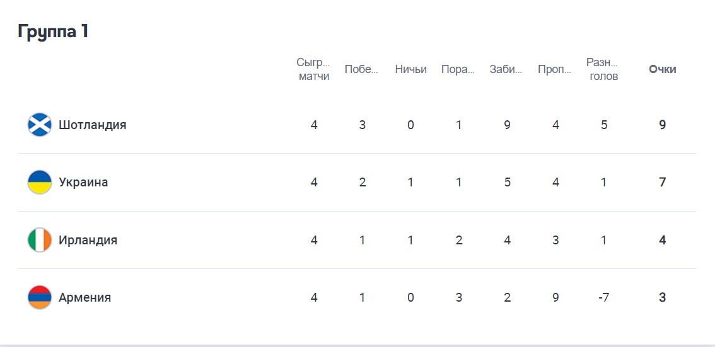Click the Заби... column header
The width and height of the screenshot is (715, 347).
[x=506, y=69]
